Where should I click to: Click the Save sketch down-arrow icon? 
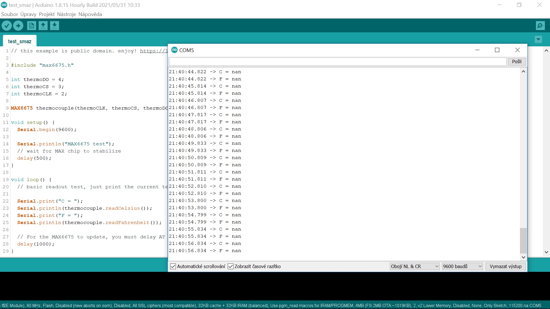pyautogui.click(x=54, y=26)
